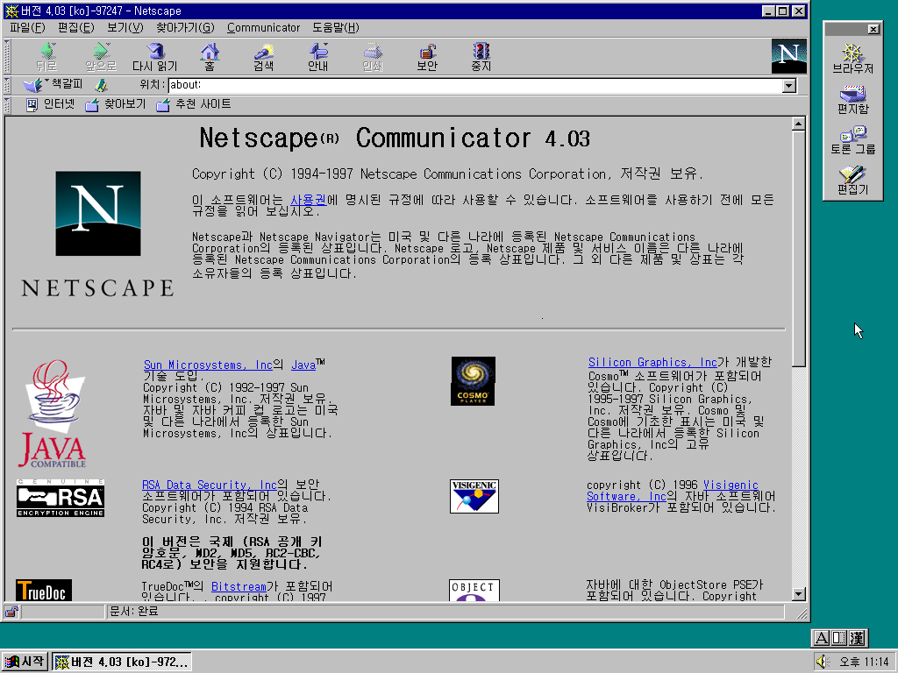898x673 pixels.
Task: Click the Cosmo Player logo image
Action: (x=473, y=381)
